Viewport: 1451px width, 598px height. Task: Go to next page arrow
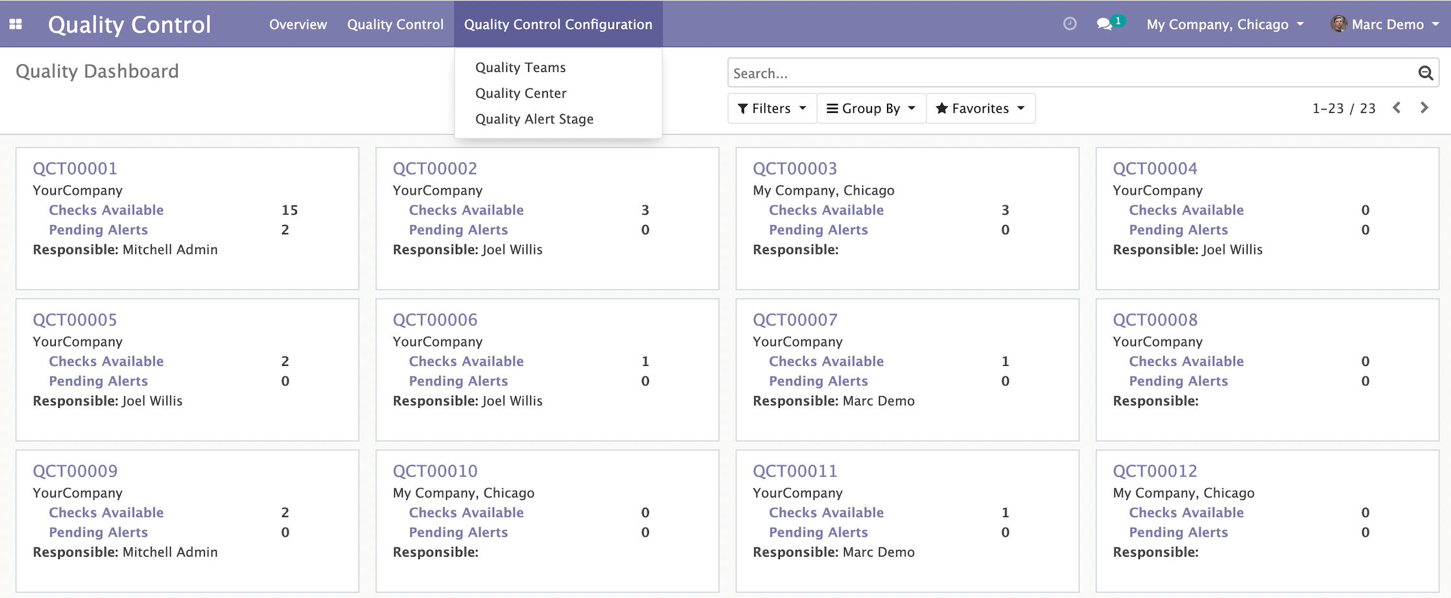(1424, 108)
